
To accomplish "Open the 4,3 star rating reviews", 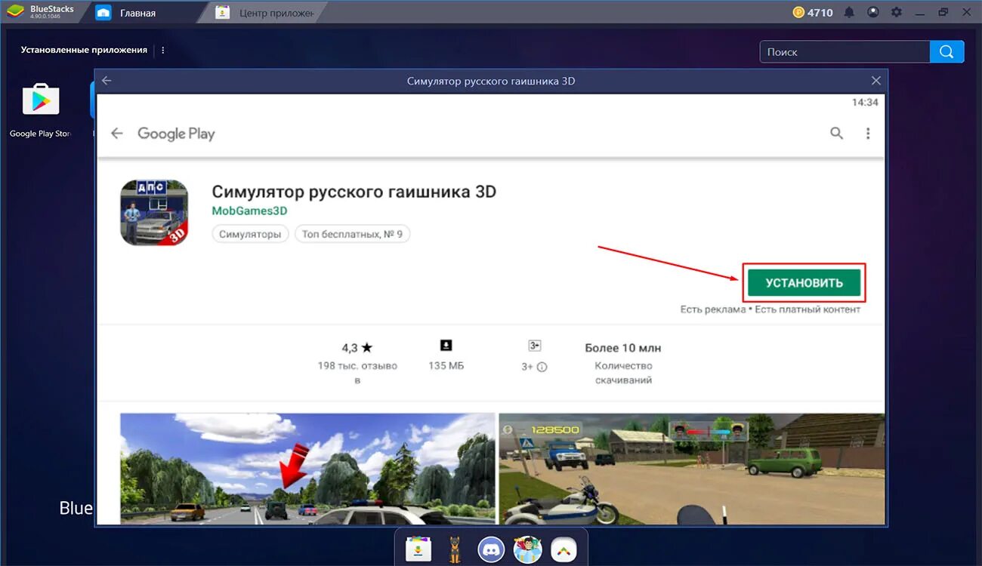I will tap(357, 348).
